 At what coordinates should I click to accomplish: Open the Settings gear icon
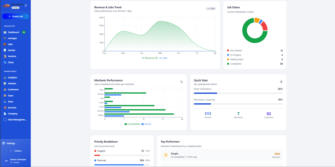[4, 143]
